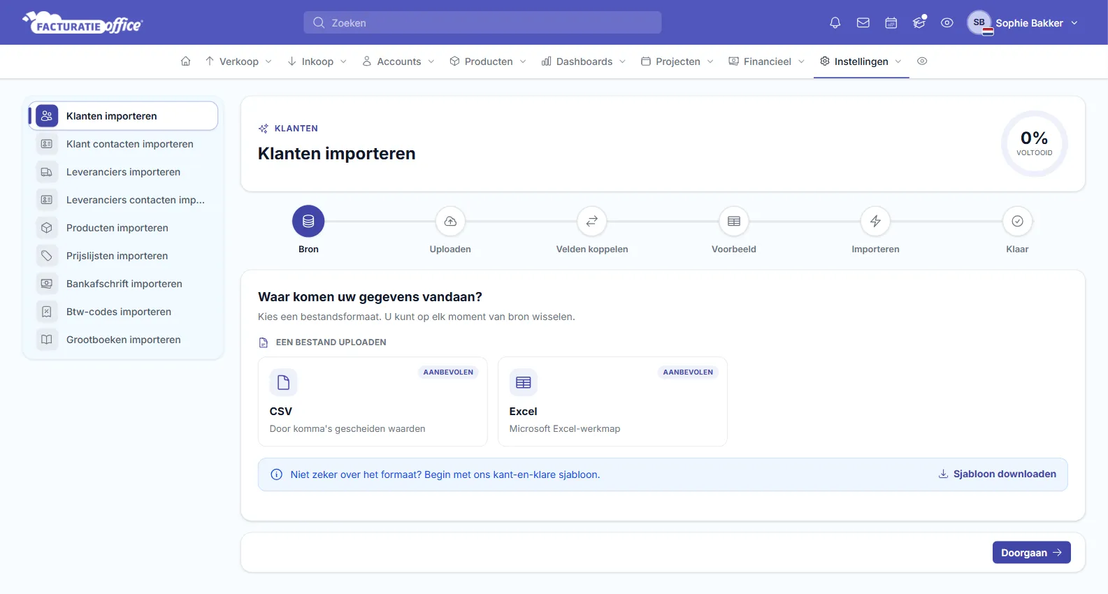This screenshot has height=594, width=1108.
Task: Toggle the eye icon after Instellingen
Action: 922,61
